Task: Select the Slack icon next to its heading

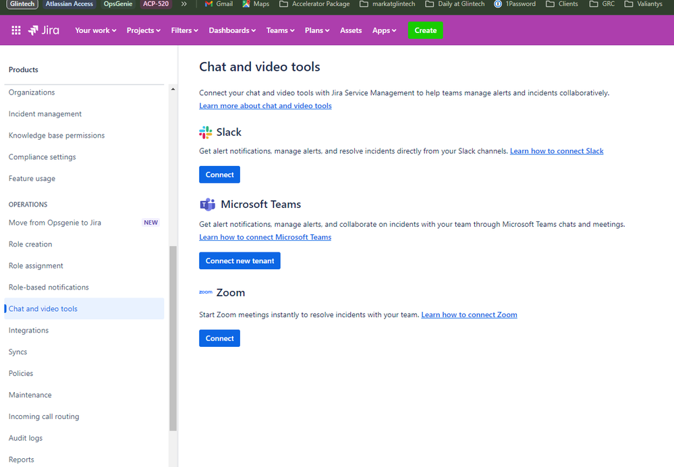Action: [x=205, y=132]
